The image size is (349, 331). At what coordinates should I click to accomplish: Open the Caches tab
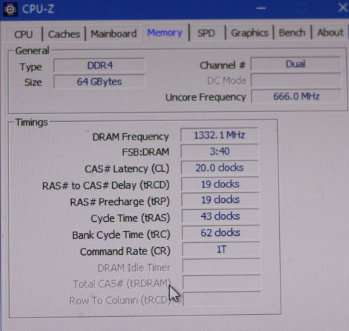click(x=64, y=35)
